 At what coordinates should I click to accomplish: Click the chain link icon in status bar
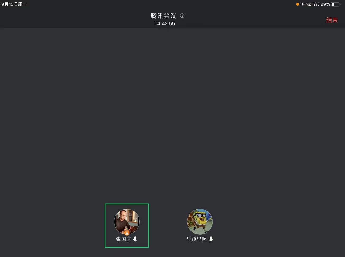[x=309, y=4]
